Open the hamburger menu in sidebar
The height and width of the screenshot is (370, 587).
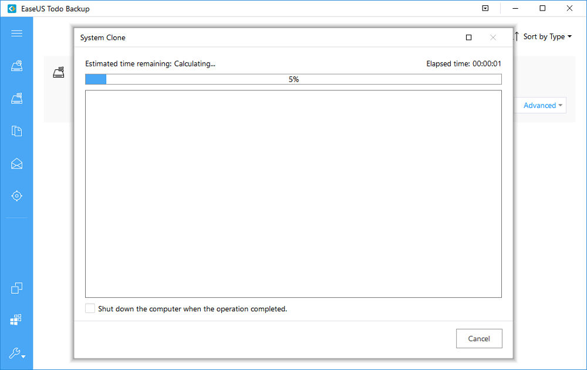(16, 33)
